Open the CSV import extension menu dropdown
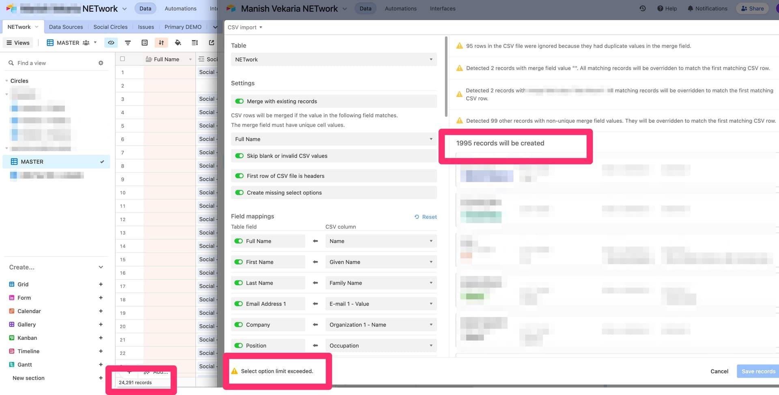Screen dimensions: 779x395 pos(245,27)
